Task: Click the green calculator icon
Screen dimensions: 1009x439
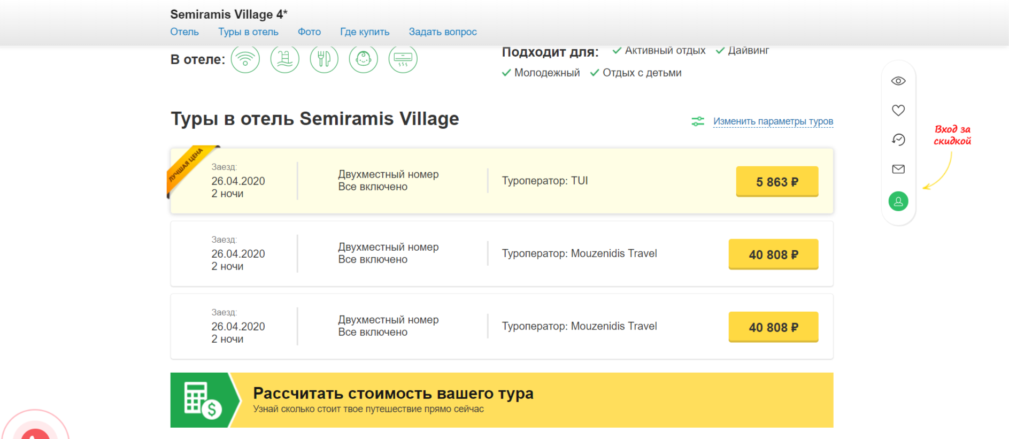Action: pyautogui.click(x=202, y=400)
